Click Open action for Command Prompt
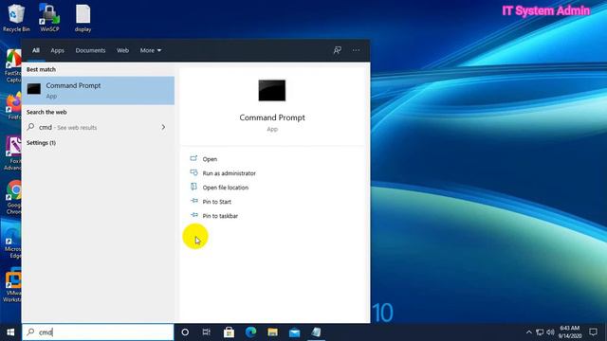The height and width of the screenshot is (341, 607). point(210,159)
